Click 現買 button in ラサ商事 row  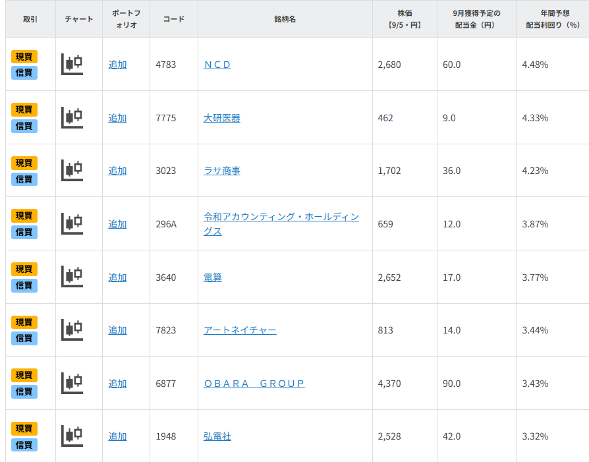(x=24, y=163)
